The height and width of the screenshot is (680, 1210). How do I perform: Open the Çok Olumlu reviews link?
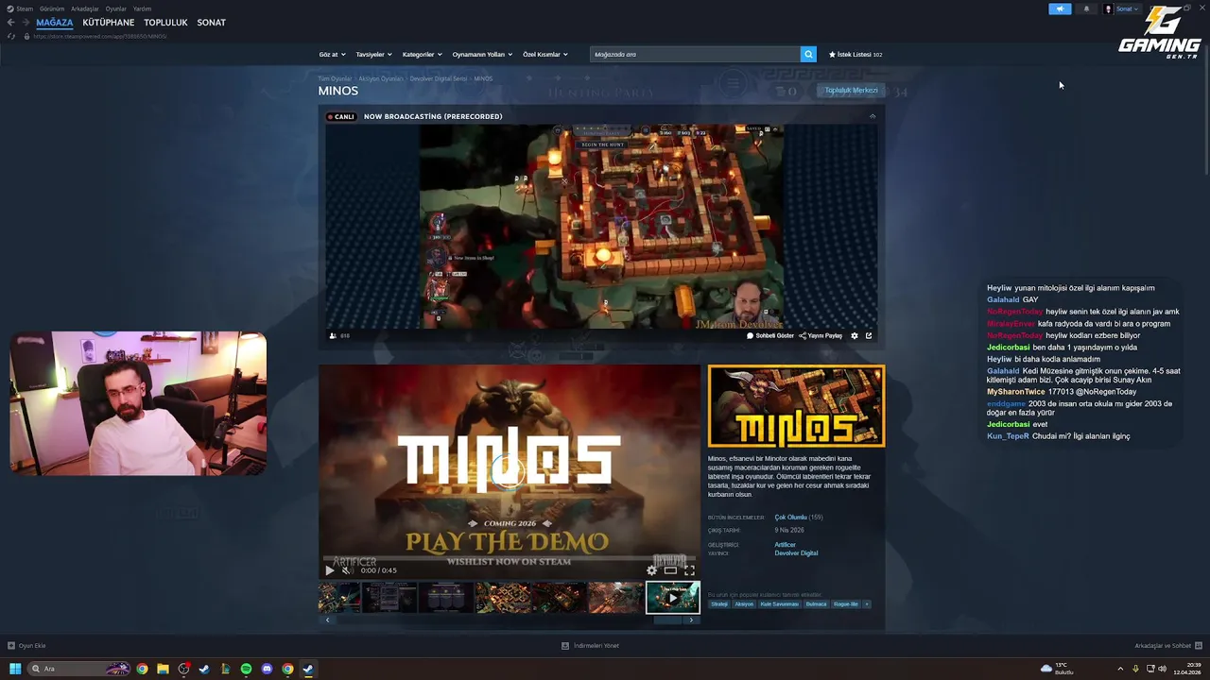coord(791,517)
